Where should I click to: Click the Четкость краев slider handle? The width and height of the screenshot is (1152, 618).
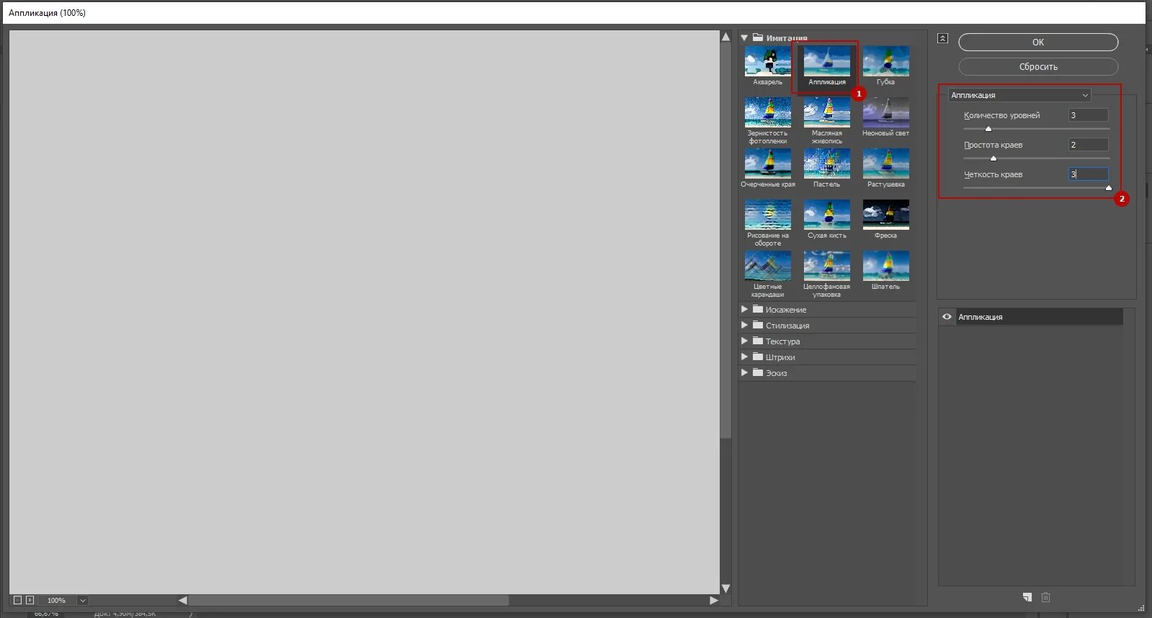click(x=1109, y=188)
